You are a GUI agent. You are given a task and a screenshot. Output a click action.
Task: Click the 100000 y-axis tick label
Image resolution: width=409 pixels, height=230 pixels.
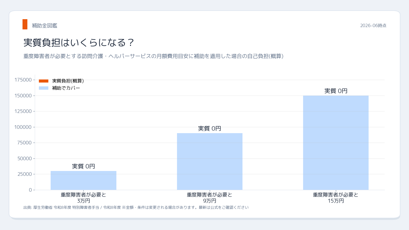(23, 127)
